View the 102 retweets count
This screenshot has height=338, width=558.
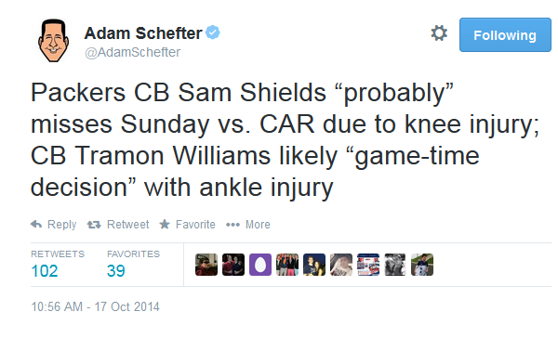(45, 271)
